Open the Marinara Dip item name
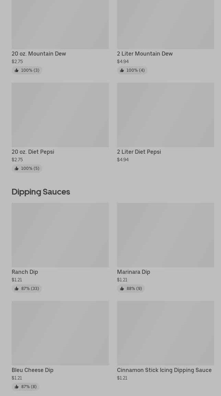This screenshot has width=221, height=396. tap(133, 272)
